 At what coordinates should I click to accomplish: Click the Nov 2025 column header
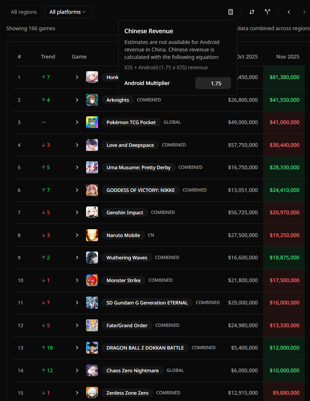pos(288,57)
